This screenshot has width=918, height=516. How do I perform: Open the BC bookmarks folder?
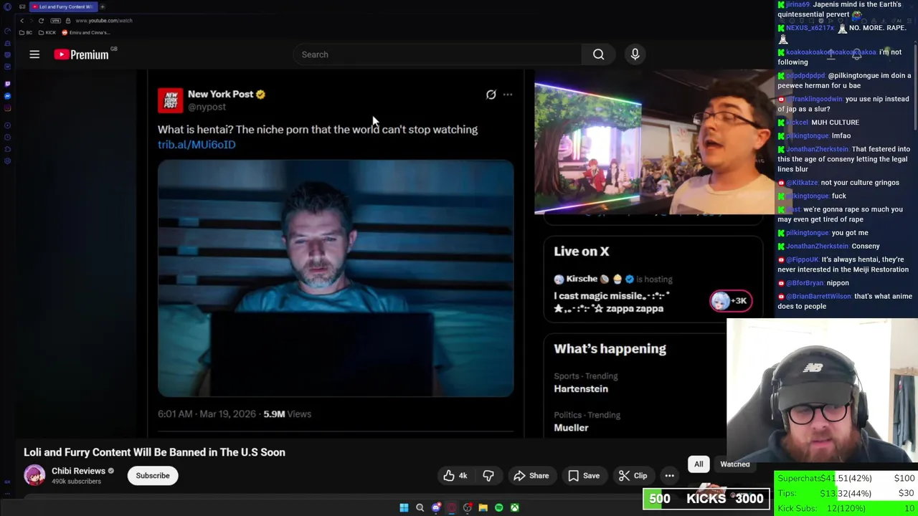tap(25, 32)
